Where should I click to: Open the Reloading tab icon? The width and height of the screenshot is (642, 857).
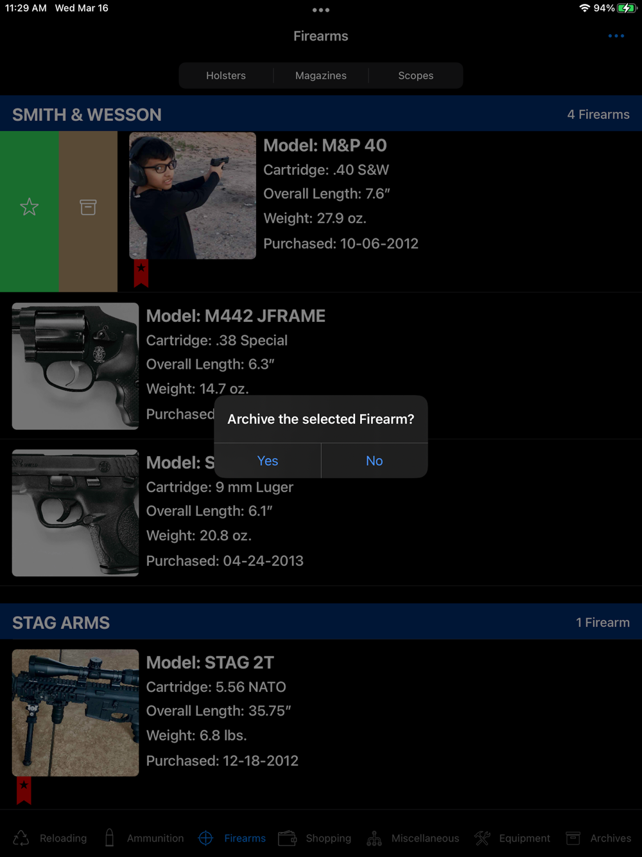(21, 838)
